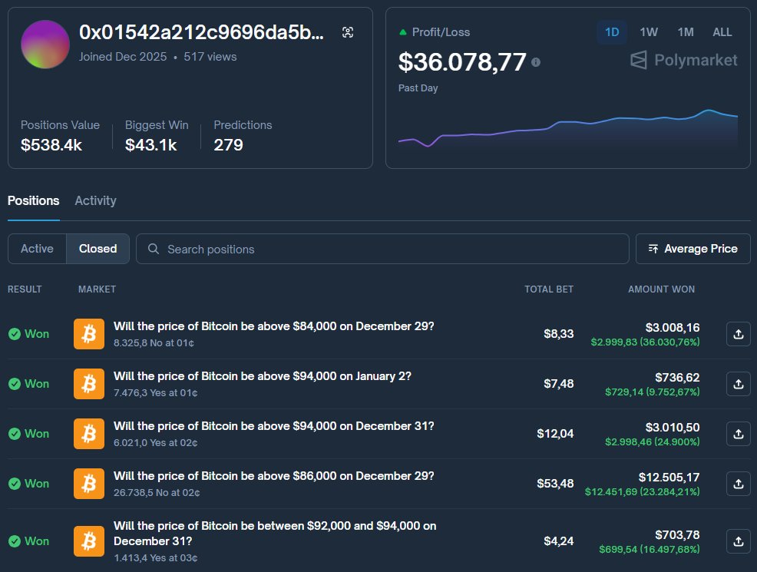Click the scan icon beside wallet address

(x=348, y=32)
